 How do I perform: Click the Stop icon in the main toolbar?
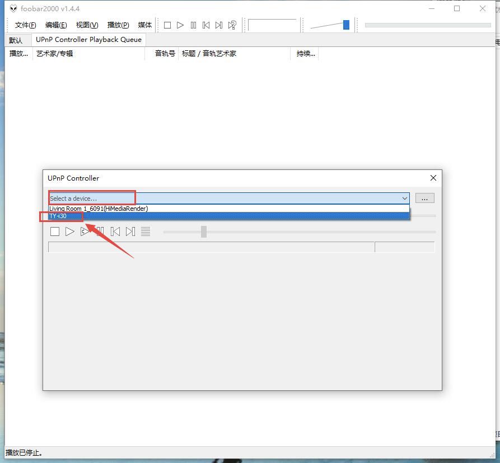pos(167,25)
